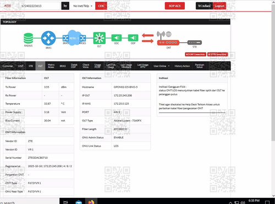Viewport: 275px width, 204px height.
Task: Open the Usage PCRF tab
Action: coord(97,66)
